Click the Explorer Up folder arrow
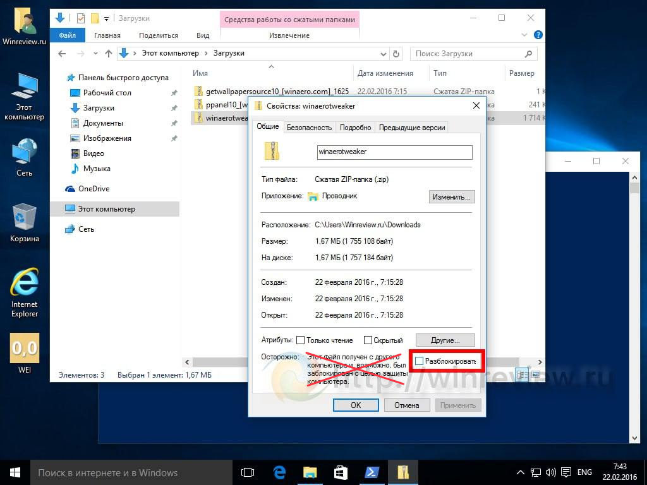Image resolution: width=647 pixels, height=485 pixels. coord(109,54)
